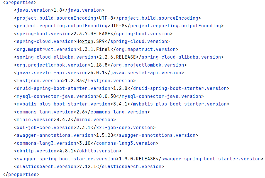Screen dimensions: 265x178
Task: Click the javax.servlet-api.version opening tag
Action: coord(52,73)
